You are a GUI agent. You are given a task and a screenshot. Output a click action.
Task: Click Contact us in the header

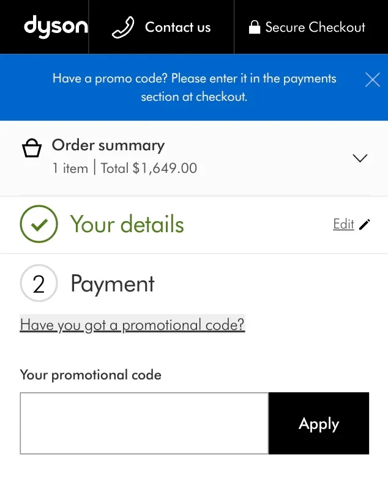coord(177,27)
